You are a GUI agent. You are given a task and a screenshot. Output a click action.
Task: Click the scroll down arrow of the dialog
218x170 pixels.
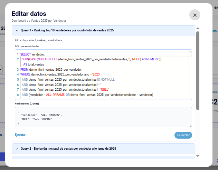(198, 156)
